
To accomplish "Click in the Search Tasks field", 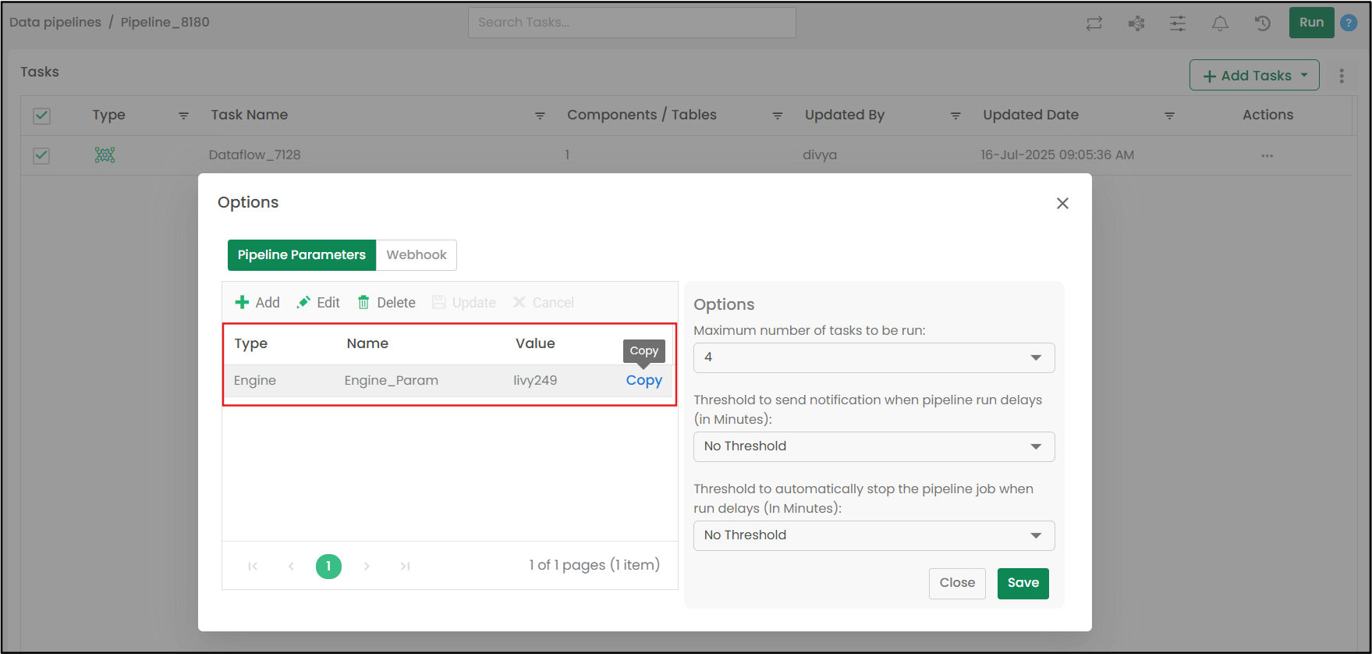I will click(632, 23).
